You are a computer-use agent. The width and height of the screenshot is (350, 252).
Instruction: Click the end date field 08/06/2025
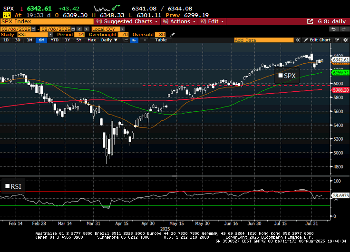tap(56, 29)
